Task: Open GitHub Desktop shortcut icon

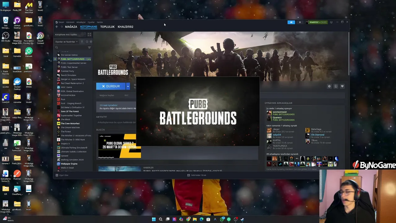Action: (17, 23)
